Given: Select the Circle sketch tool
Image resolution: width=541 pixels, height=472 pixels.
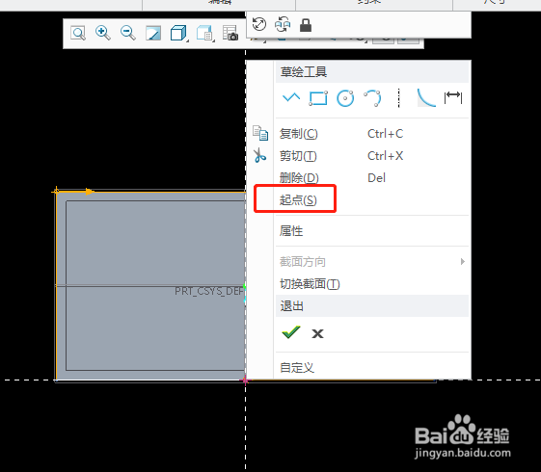Looking at the screenshot, I should (345, 98).
